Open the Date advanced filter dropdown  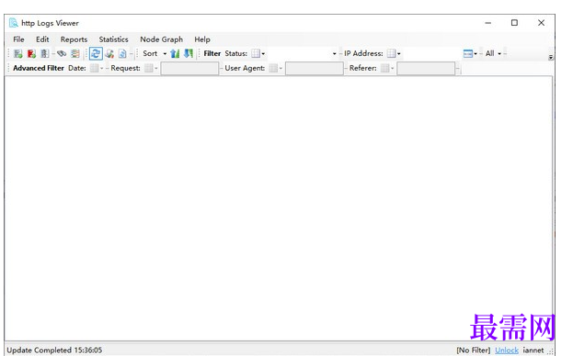point(97,68)
